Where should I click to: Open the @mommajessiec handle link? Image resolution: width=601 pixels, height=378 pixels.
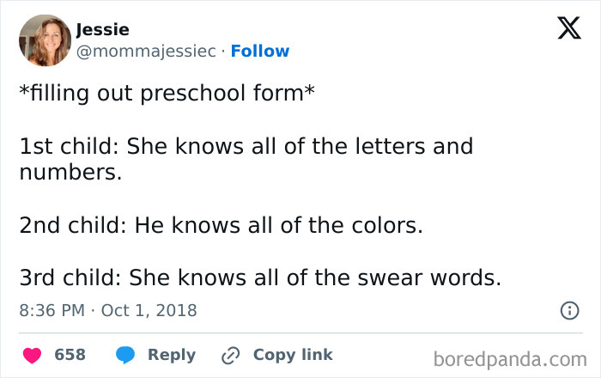tap(145, 52)
